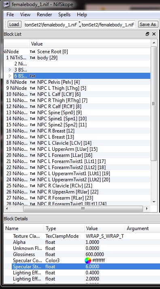Select the Lighting Effect value 0.4000
The image size is (160, 289).
(x=92, y=273)
